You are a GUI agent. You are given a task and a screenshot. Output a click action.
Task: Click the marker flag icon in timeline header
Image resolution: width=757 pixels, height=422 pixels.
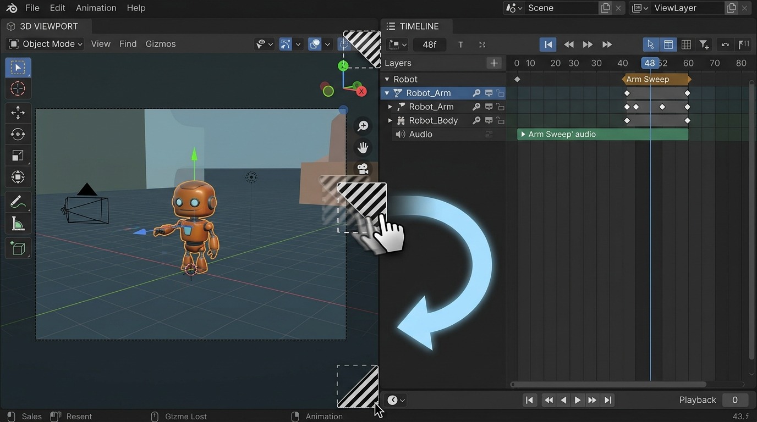(x=743, y=45)
